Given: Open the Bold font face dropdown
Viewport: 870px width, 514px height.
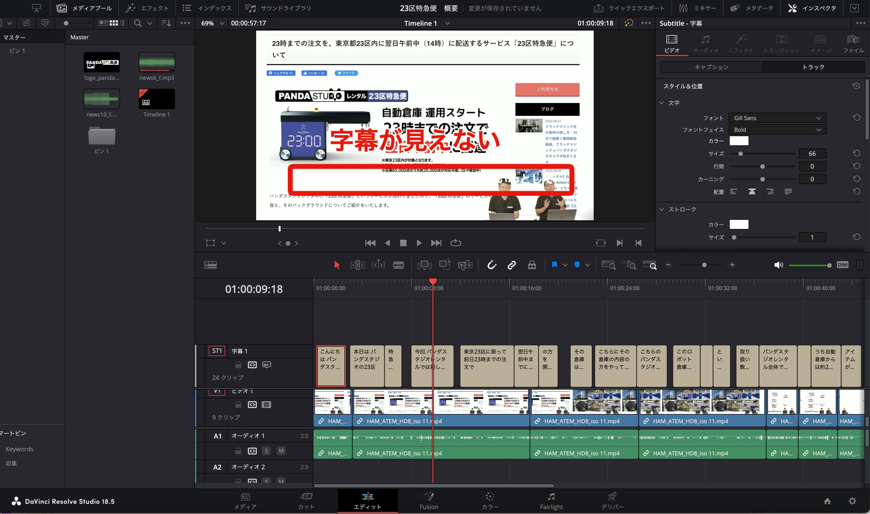Looking at the screenshot, I should (777, 130).
